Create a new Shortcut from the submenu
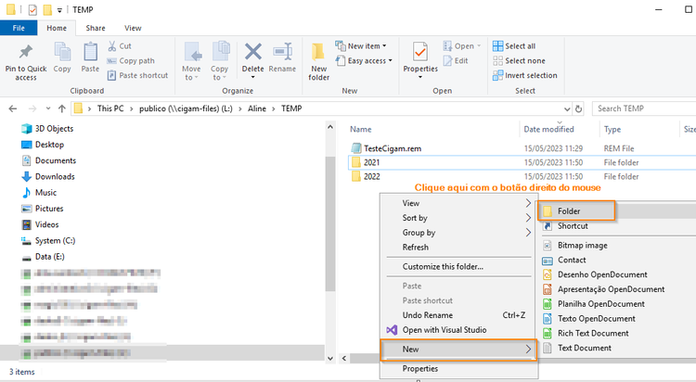Viewport: 696px width, 382px height. [573, 226]
